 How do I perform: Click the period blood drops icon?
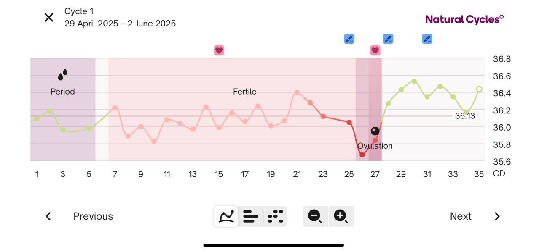click(x=63, y=75)
